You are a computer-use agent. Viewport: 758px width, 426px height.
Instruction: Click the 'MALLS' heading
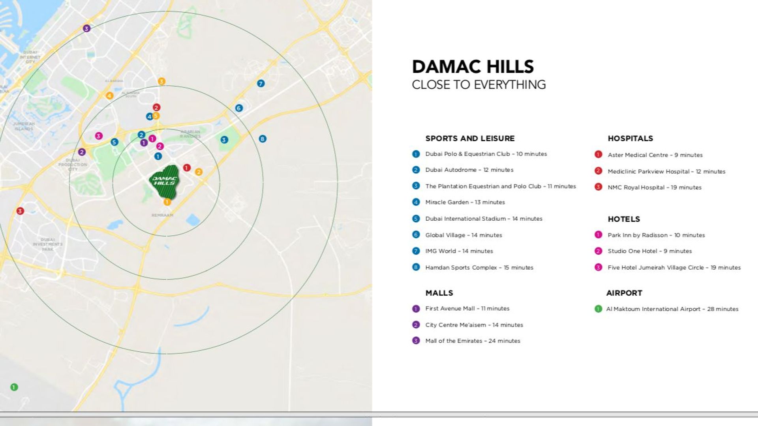(439, 293)
